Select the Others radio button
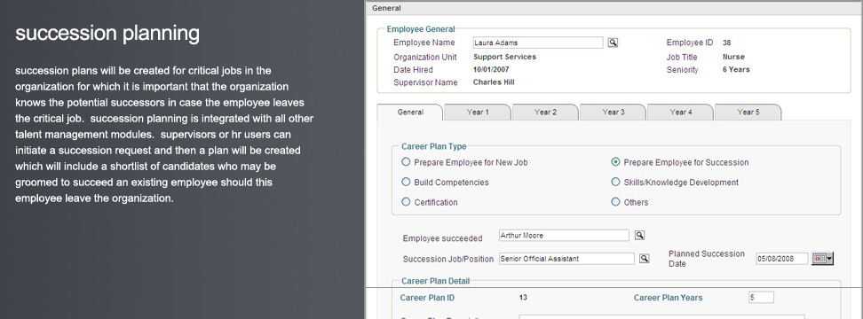 pos(616,201)
